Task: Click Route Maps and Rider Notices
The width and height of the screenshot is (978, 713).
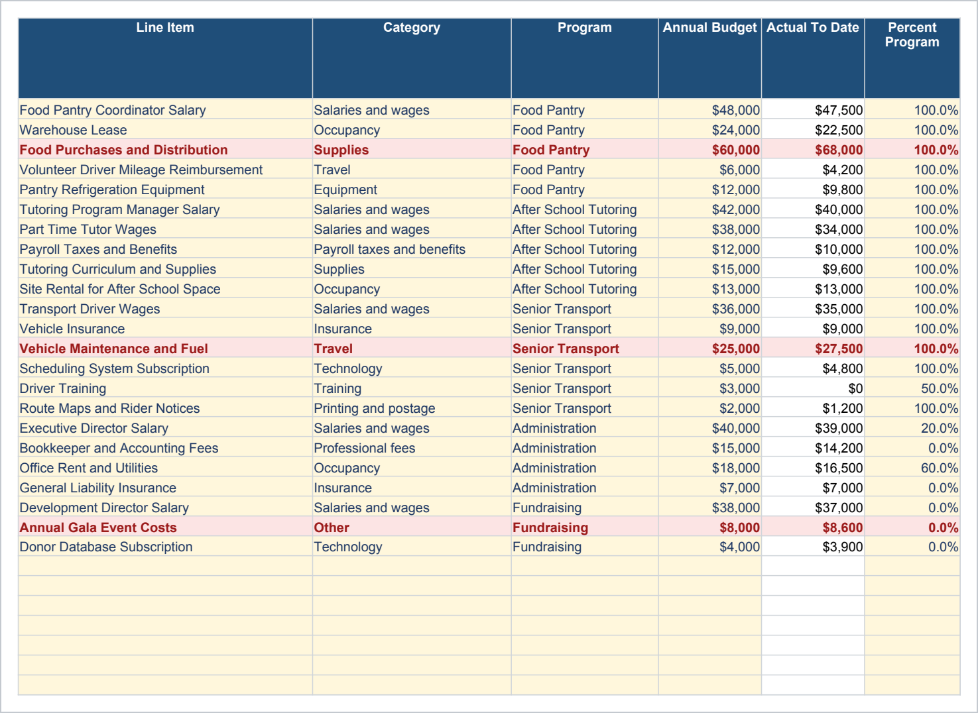Action: 165,408
